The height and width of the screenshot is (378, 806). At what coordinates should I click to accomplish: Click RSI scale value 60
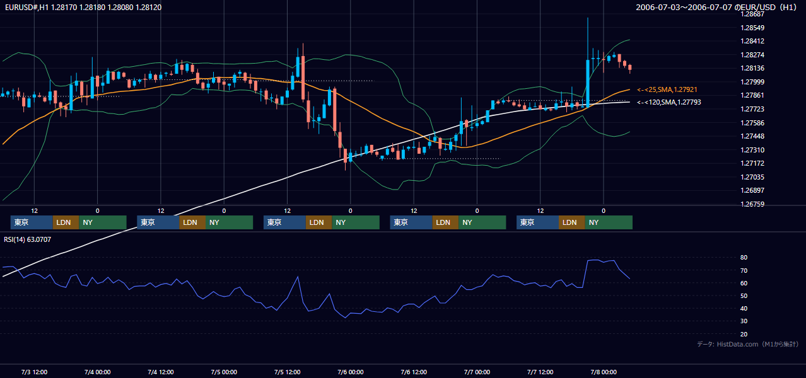pyautogui.click(x=744, y=283)
